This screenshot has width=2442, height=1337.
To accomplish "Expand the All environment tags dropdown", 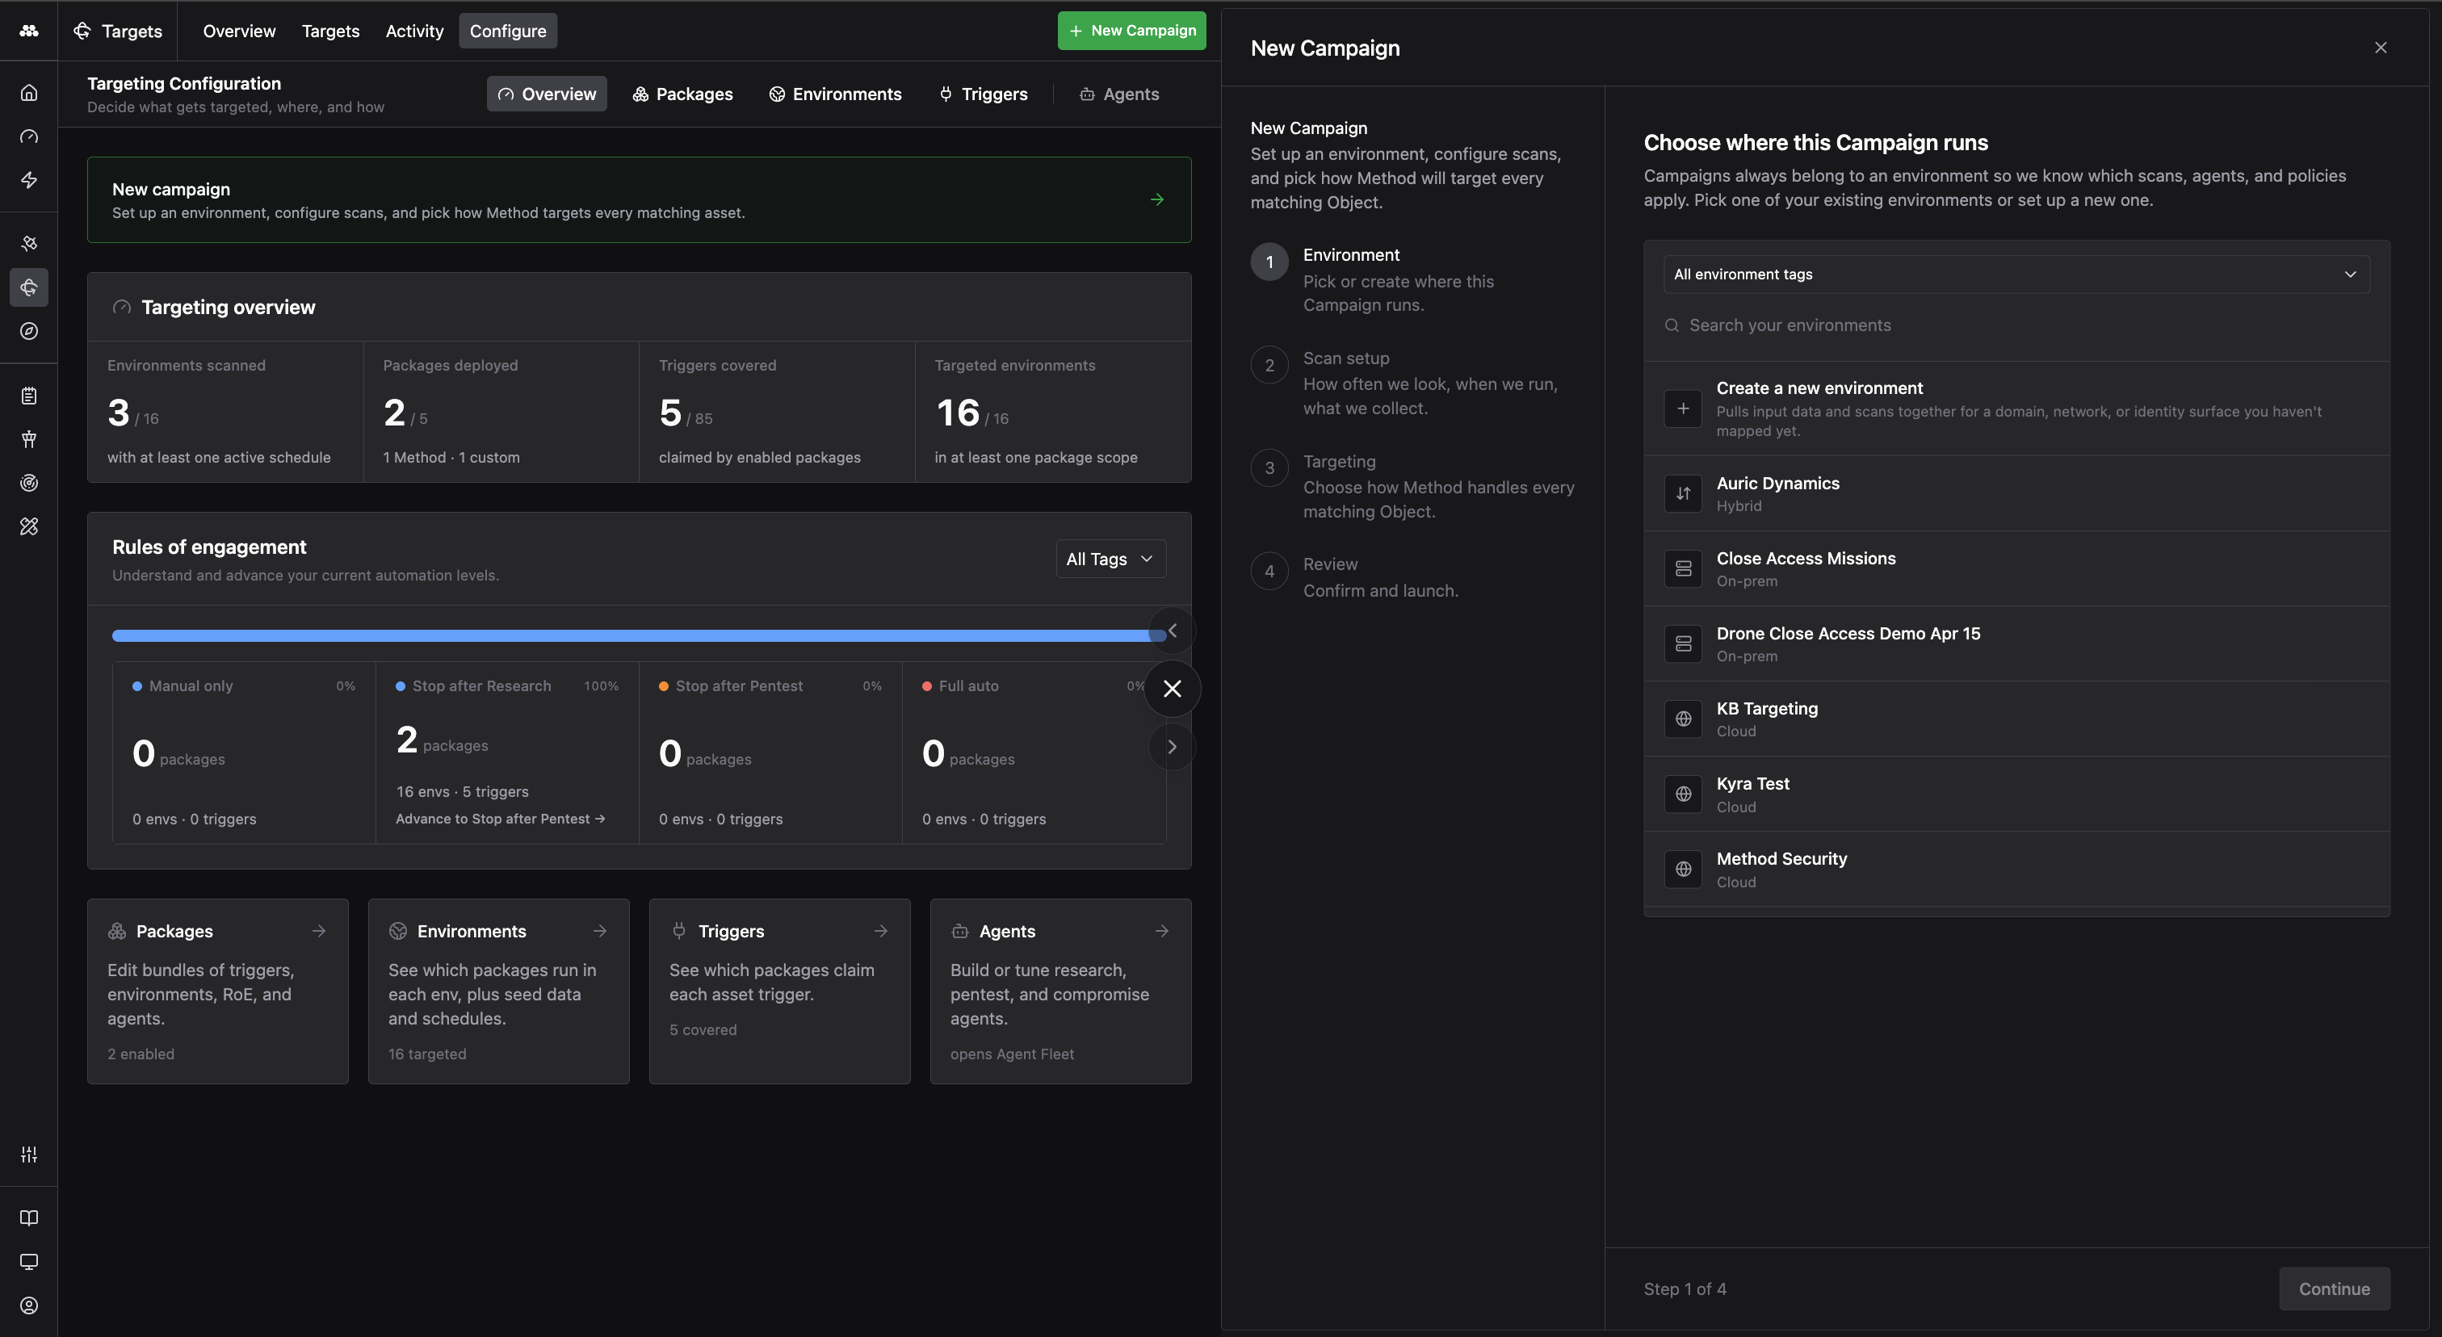I will (x=2016, y=274).
